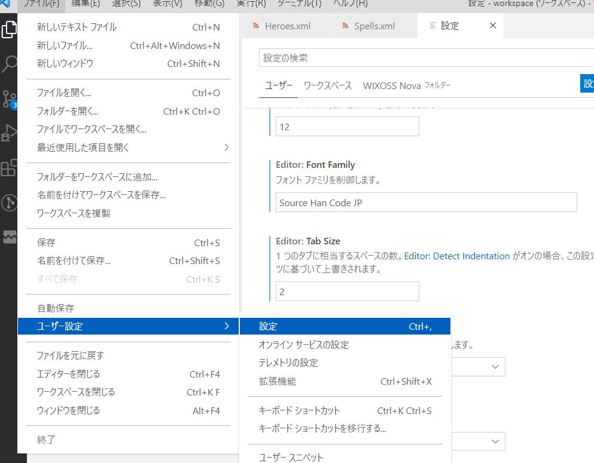Choose 名前を付けて保存... menu entry

point(129,260)
